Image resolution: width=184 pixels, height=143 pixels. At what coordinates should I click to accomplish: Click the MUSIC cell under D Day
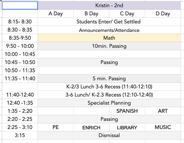click(163, 127)
